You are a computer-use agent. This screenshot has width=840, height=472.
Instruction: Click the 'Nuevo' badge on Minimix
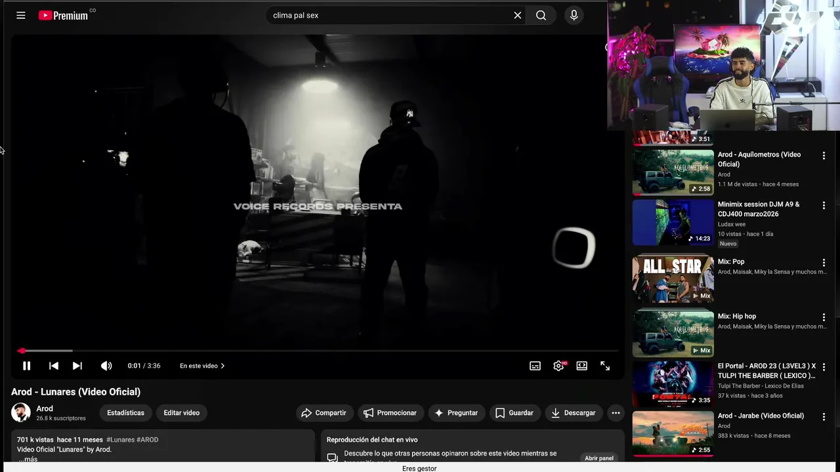[728, 244]
